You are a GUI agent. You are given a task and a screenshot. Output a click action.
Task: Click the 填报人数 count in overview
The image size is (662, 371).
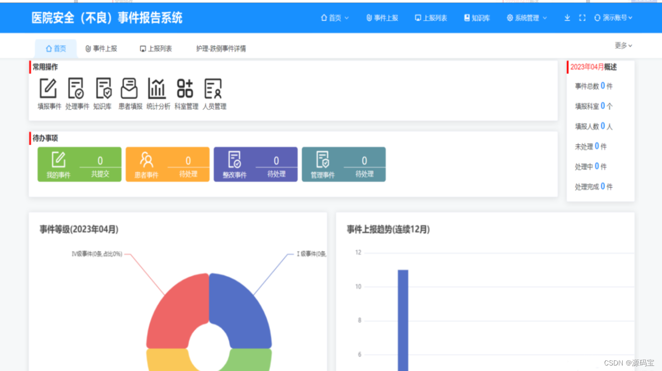[x=603, y=126]
